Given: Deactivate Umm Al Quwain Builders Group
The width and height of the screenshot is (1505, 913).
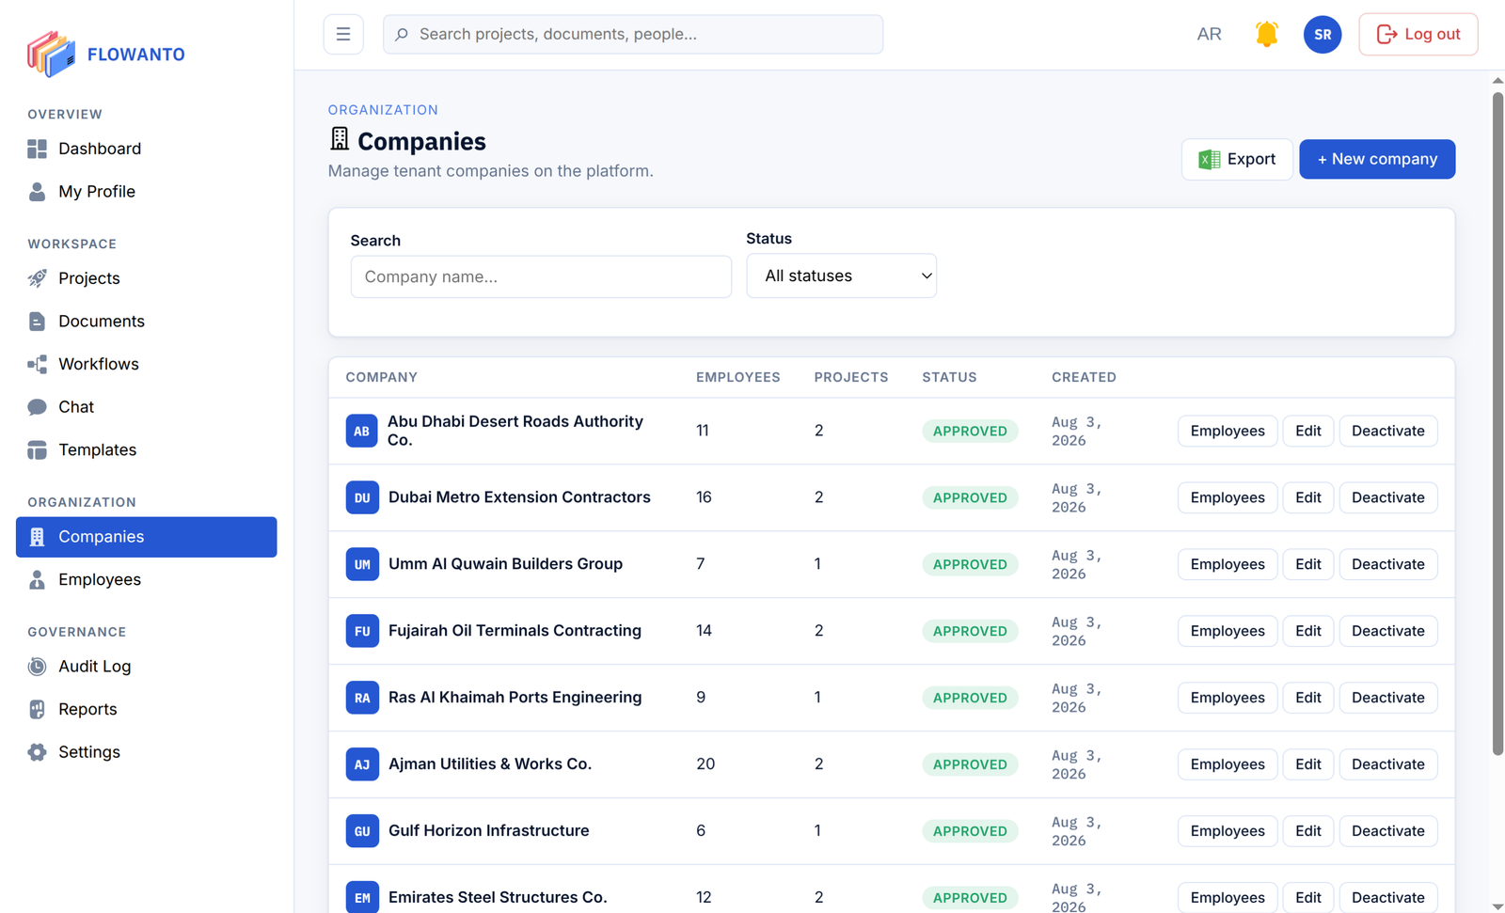Looking at the screenshot, I should click(x=1387, y=564).
